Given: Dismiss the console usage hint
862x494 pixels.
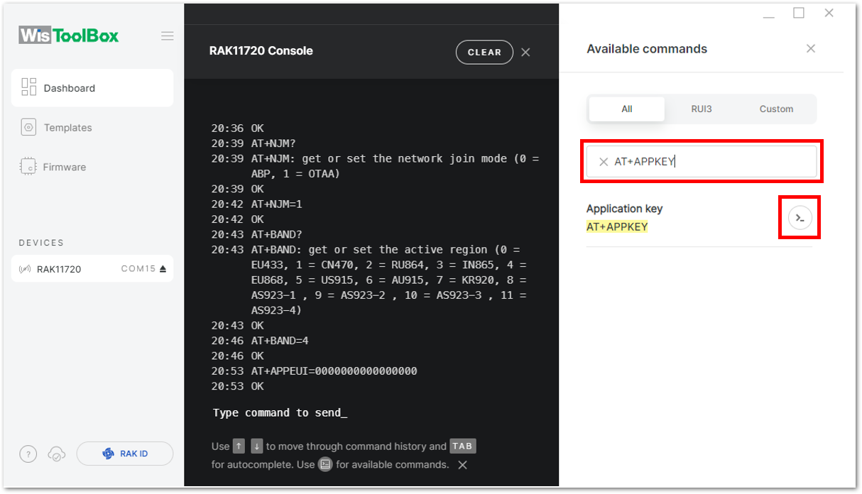Looking at the screenshot, I should coord(462,465).
